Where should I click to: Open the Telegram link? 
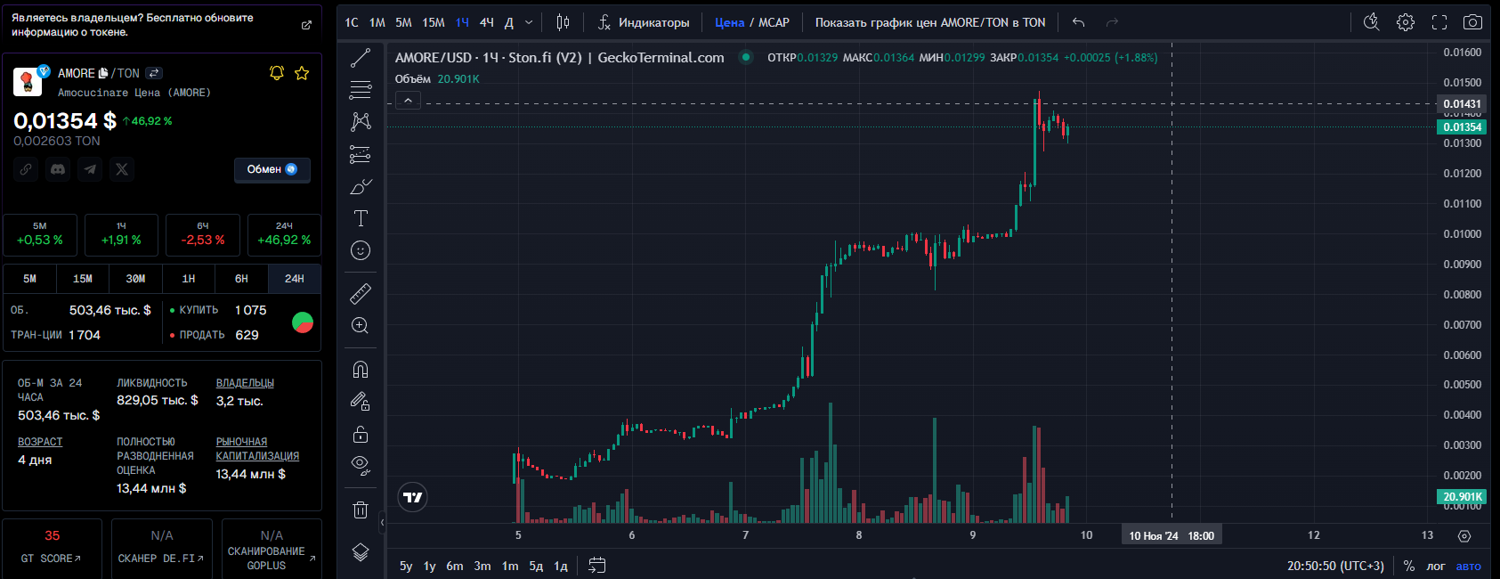[x=90, y=169]
